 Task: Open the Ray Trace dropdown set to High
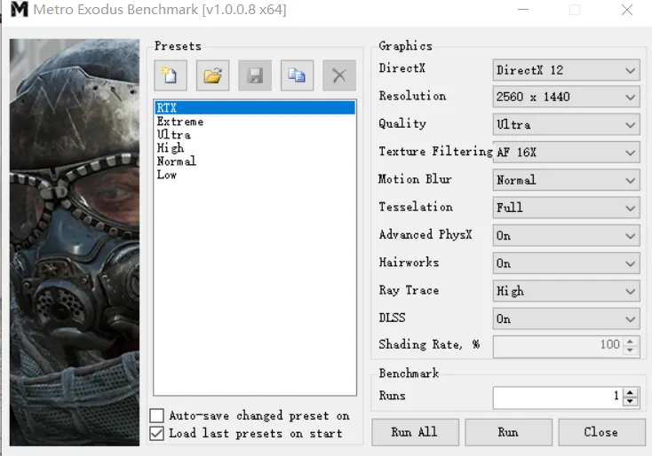click(566, 291)
